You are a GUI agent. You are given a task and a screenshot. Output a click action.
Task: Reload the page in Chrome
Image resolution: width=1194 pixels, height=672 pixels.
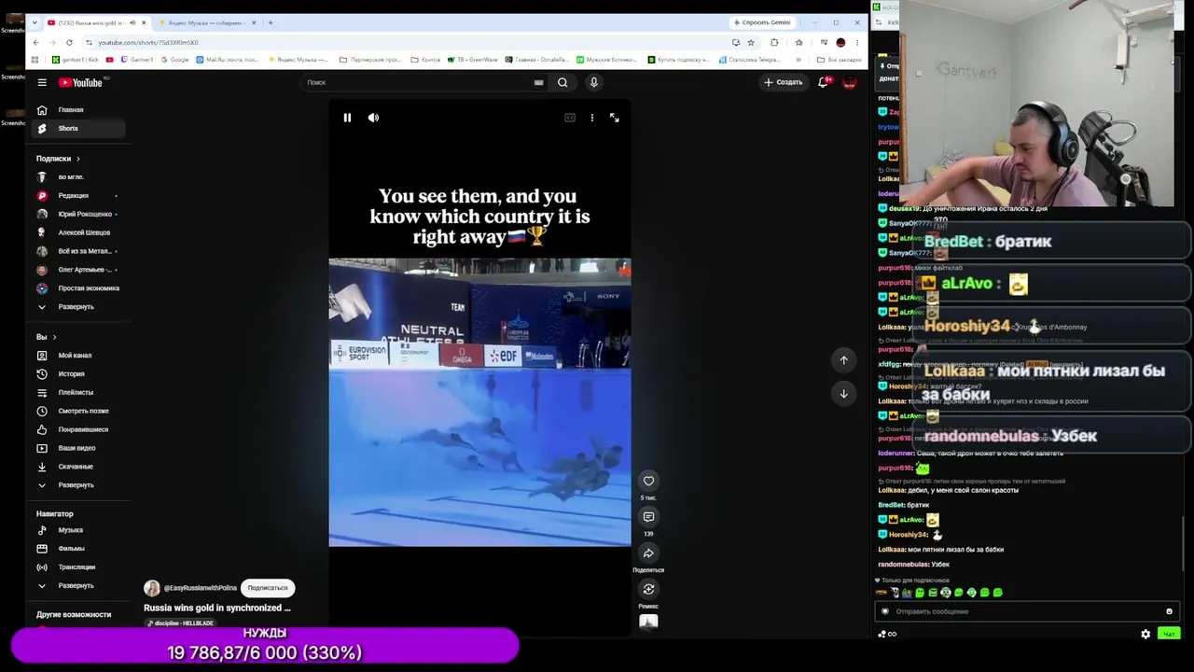(x=69, y=42)
